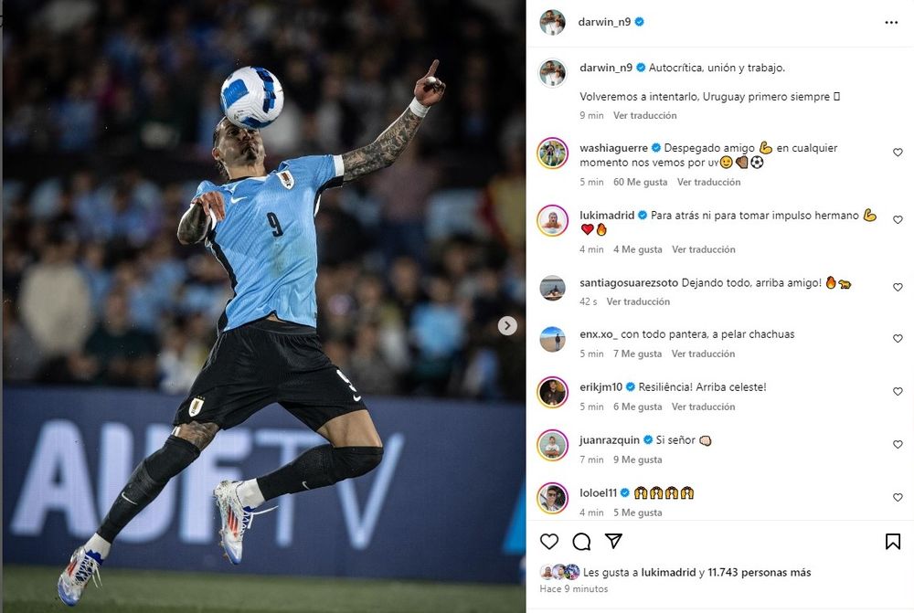This screenshot has height=613, width=914.
Task: Save the post with the bookmark icon
Action: [x=892, y=542]
